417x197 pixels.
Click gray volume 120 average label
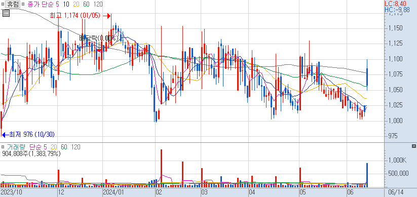point(76,147)
